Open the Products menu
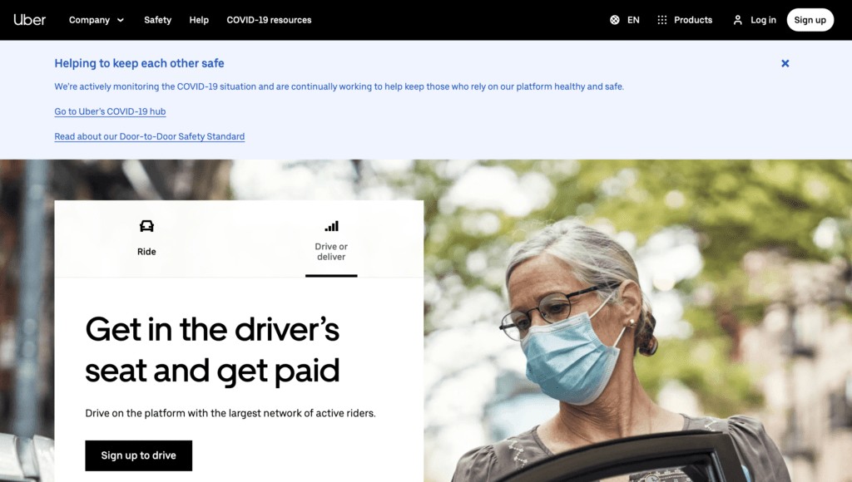The height and width of the screenshot is (482, 852). pyautogui.click(x=693, y=20)
